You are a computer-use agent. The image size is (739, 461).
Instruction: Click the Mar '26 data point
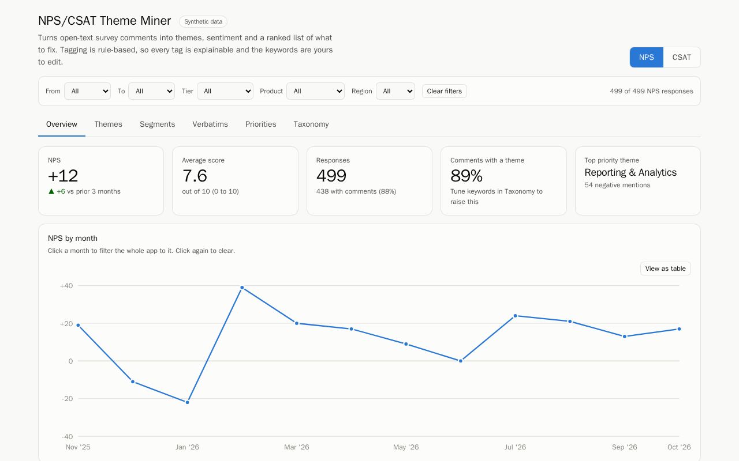(x=297, y=323)
